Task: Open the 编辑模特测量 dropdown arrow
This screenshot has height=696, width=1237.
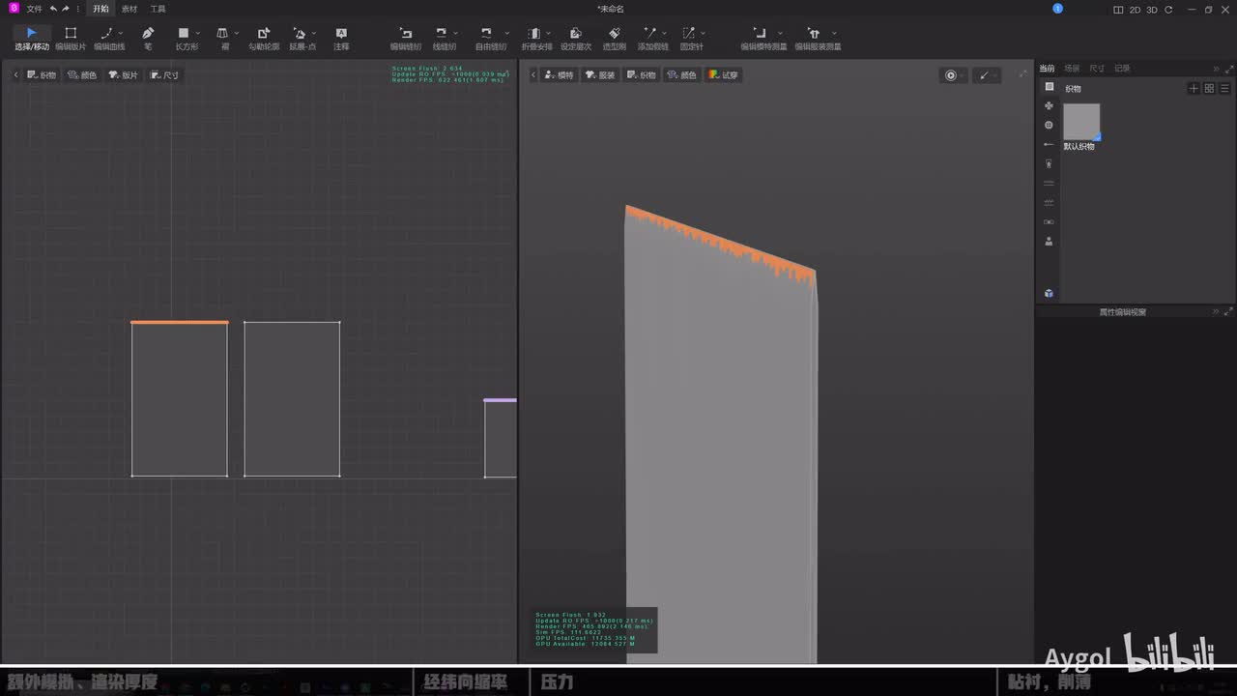Action: [781, 33]
